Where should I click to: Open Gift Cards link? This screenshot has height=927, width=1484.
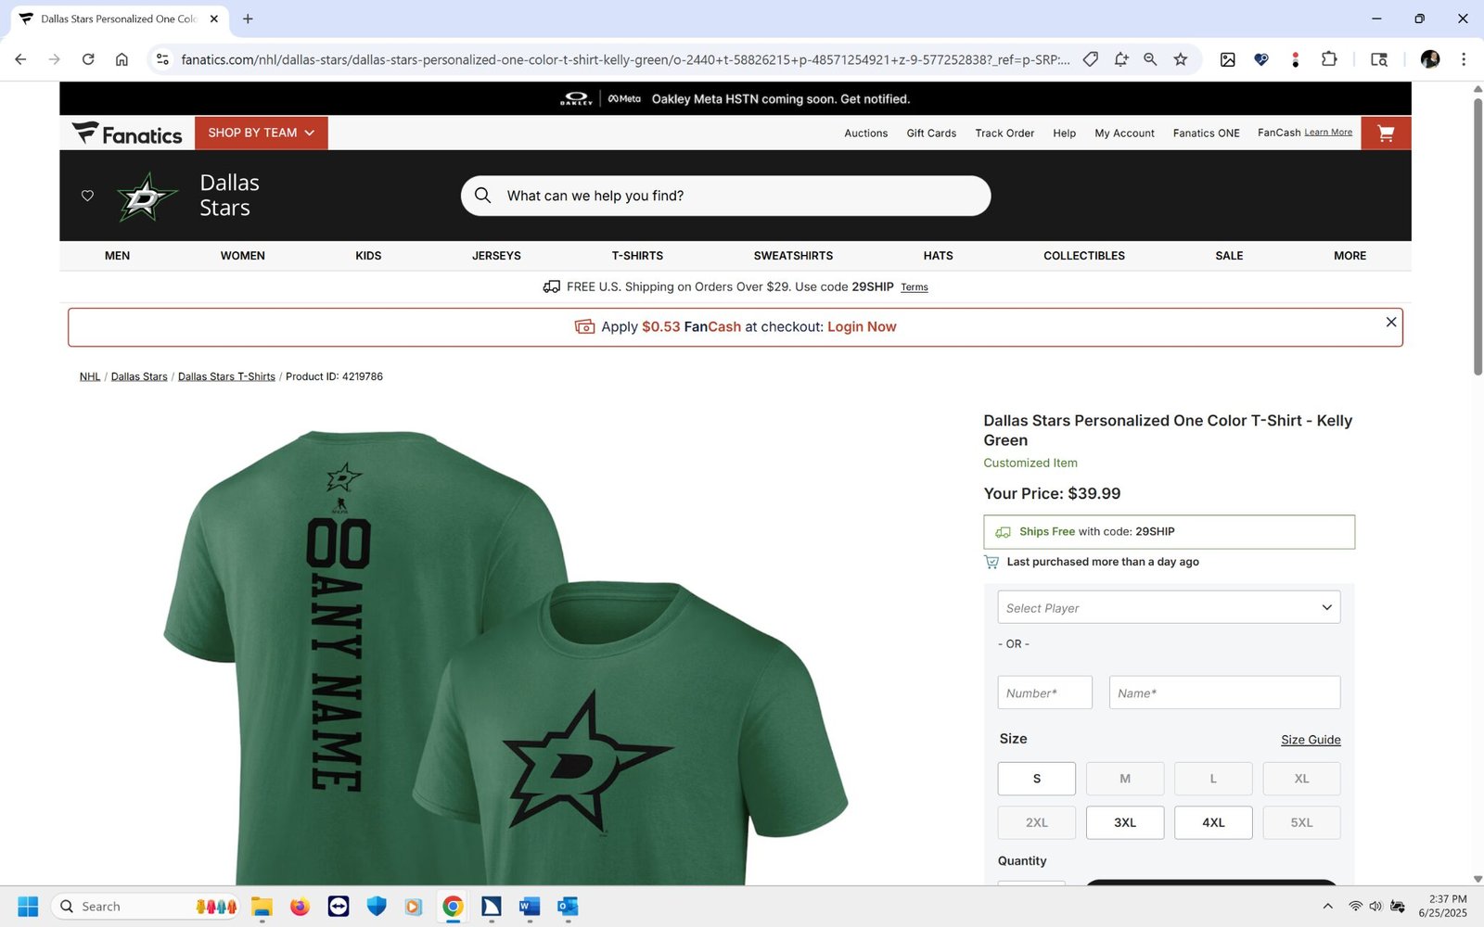pos(931,133)
